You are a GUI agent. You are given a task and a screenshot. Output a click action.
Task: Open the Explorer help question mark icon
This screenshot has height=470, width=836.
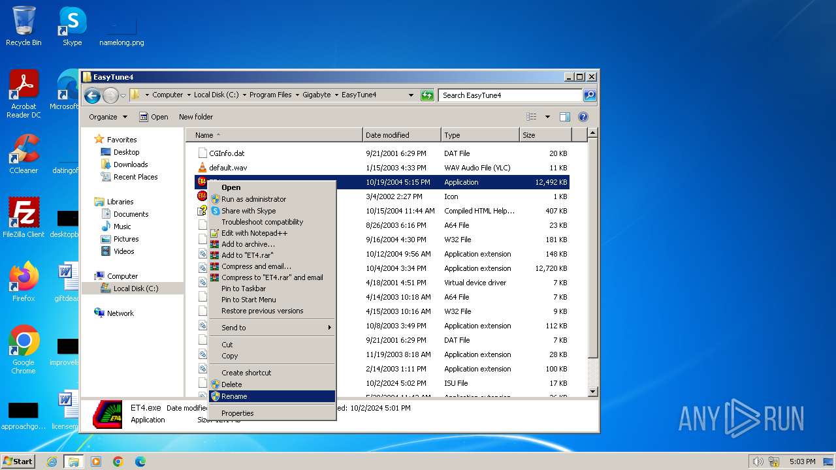pyautogui.click(x=583, y=117)
